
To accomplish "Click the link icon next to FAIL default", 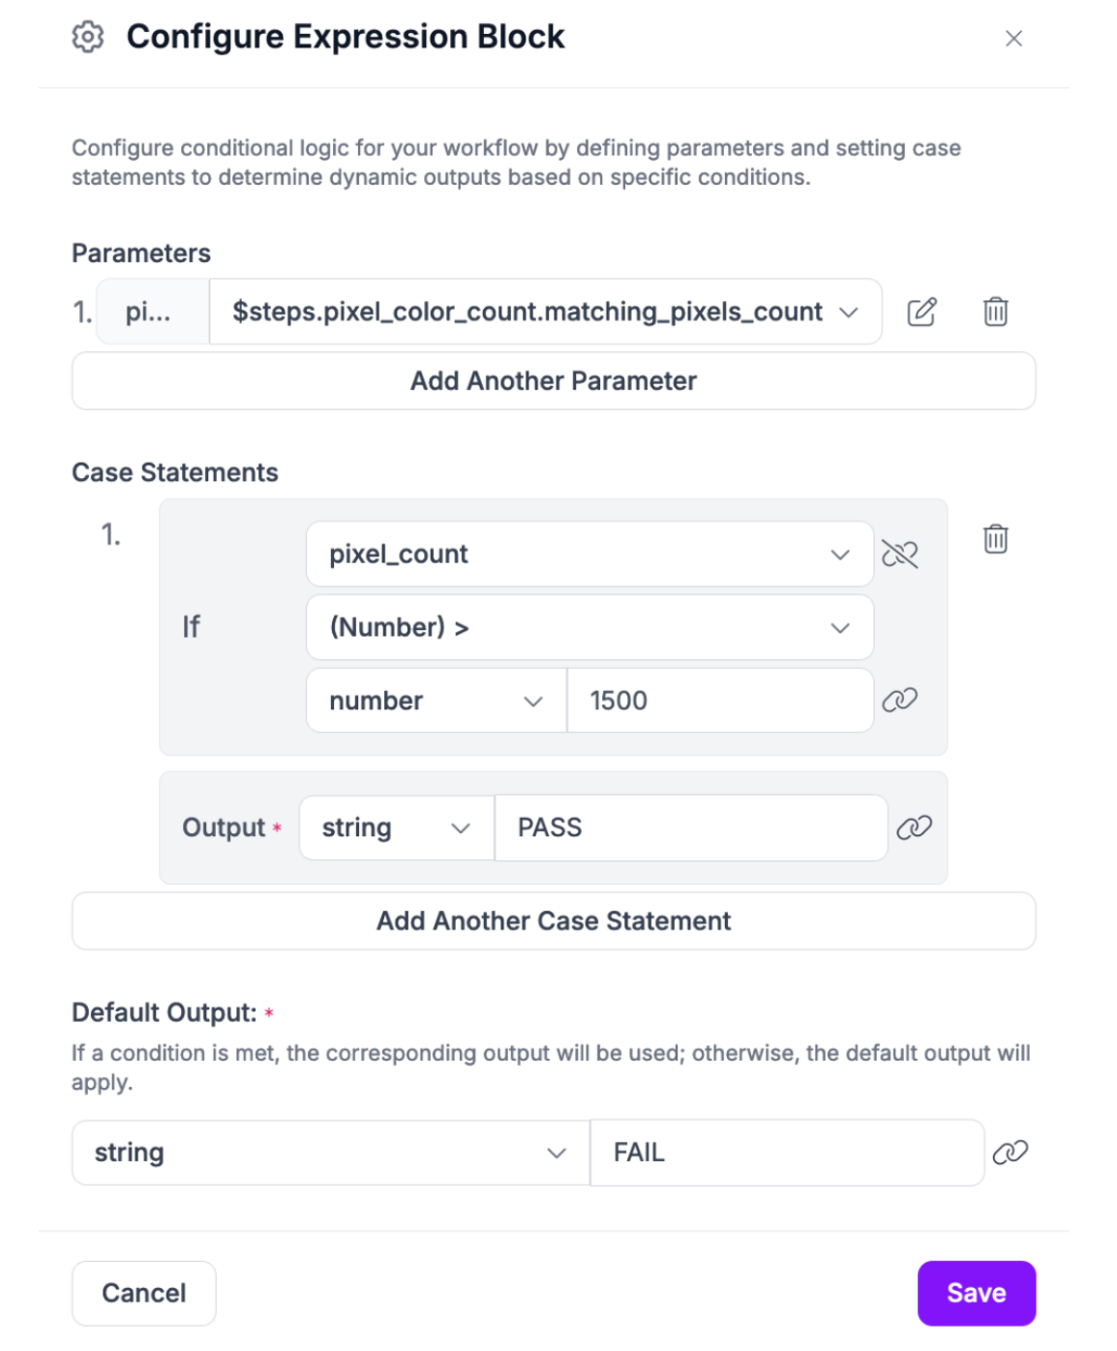I will coord(1010,1152).
